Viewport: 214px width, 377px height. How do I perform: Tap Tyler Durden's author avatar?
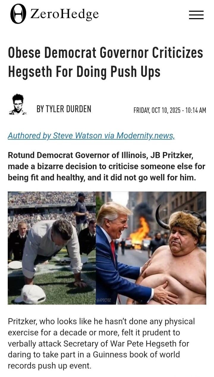pyautogui.click(x=18, y=104)
